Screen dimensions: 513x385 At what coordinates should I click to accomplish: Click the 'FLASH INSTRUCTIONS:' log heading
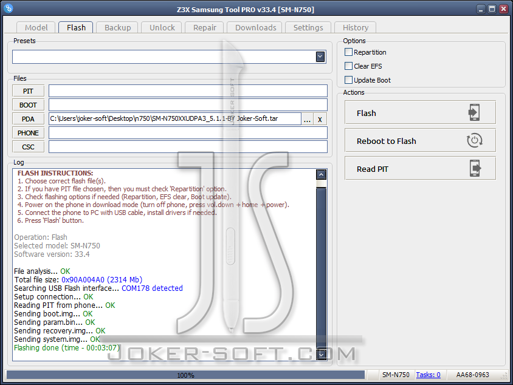(x=55, y=173)
